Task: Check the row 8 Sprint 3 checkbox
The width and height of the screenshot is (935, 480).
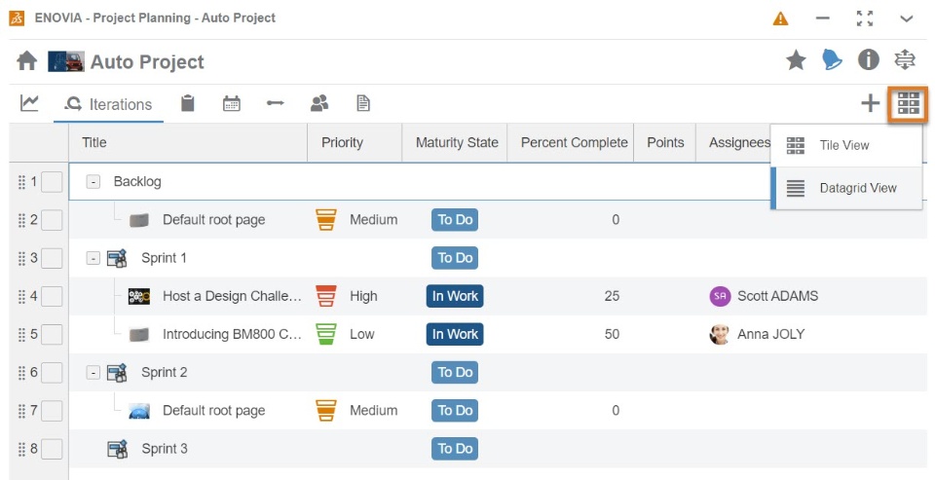Action: point(52,449)
